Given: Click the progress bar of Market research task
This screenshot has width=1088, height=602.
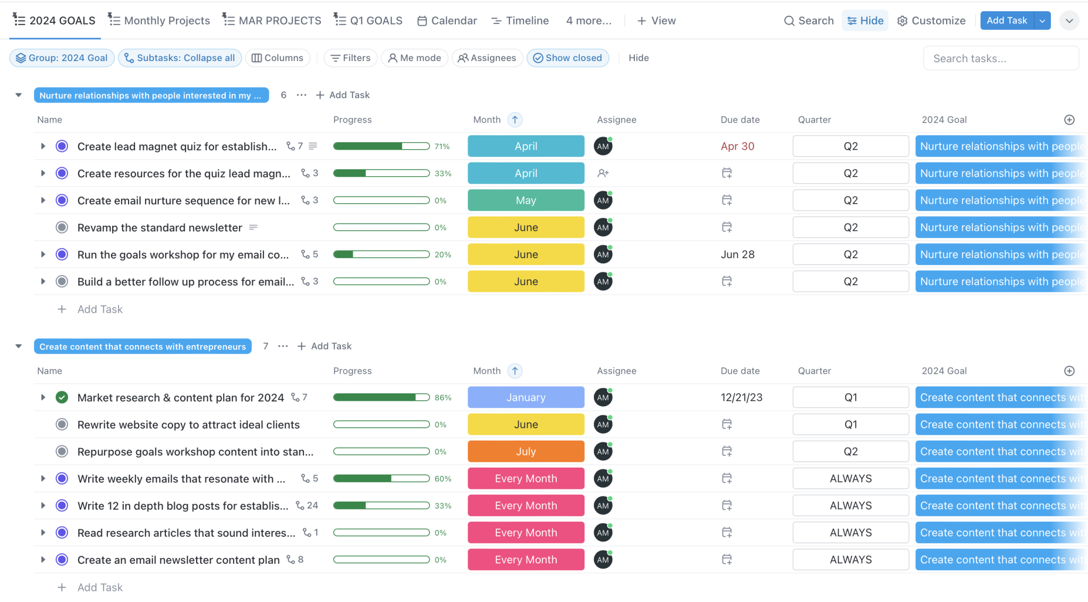Looking at the screenshot, I should pyautogui.click(x=381, y=397).
